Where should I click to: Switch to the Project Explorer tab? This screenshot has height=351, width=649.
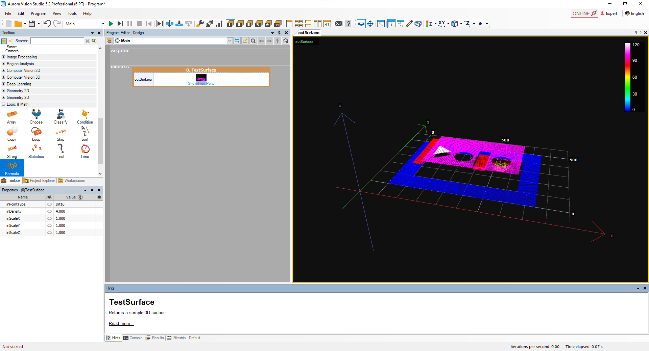coord(40,181)
